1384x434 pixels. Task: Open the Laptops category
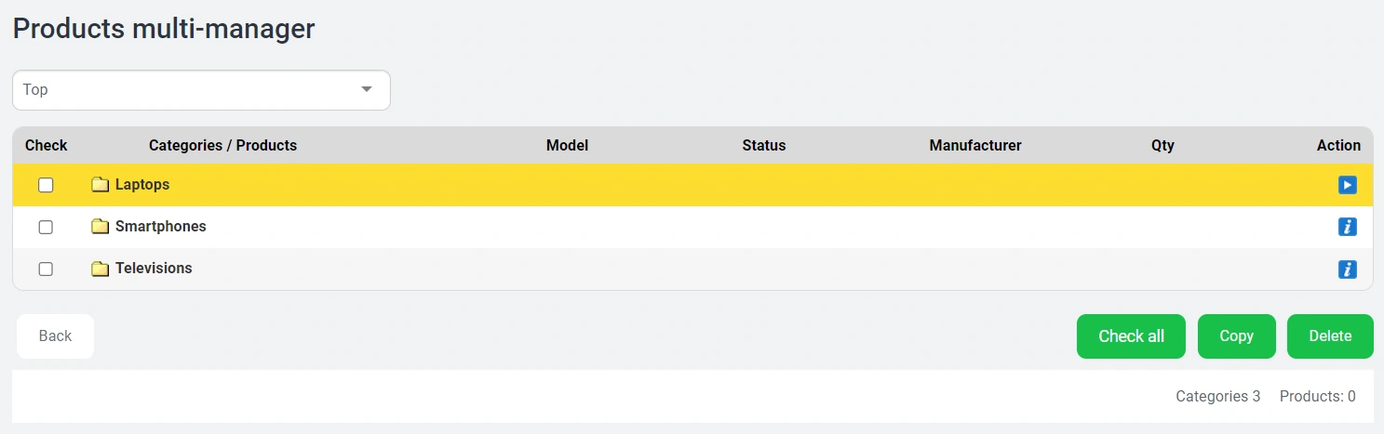pyautogui.click(x=142, y=185)
